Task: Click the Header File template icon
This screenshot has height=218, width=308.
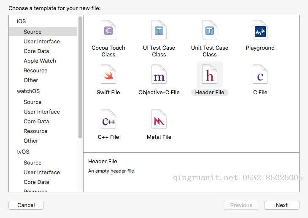Action: [210, 74]
